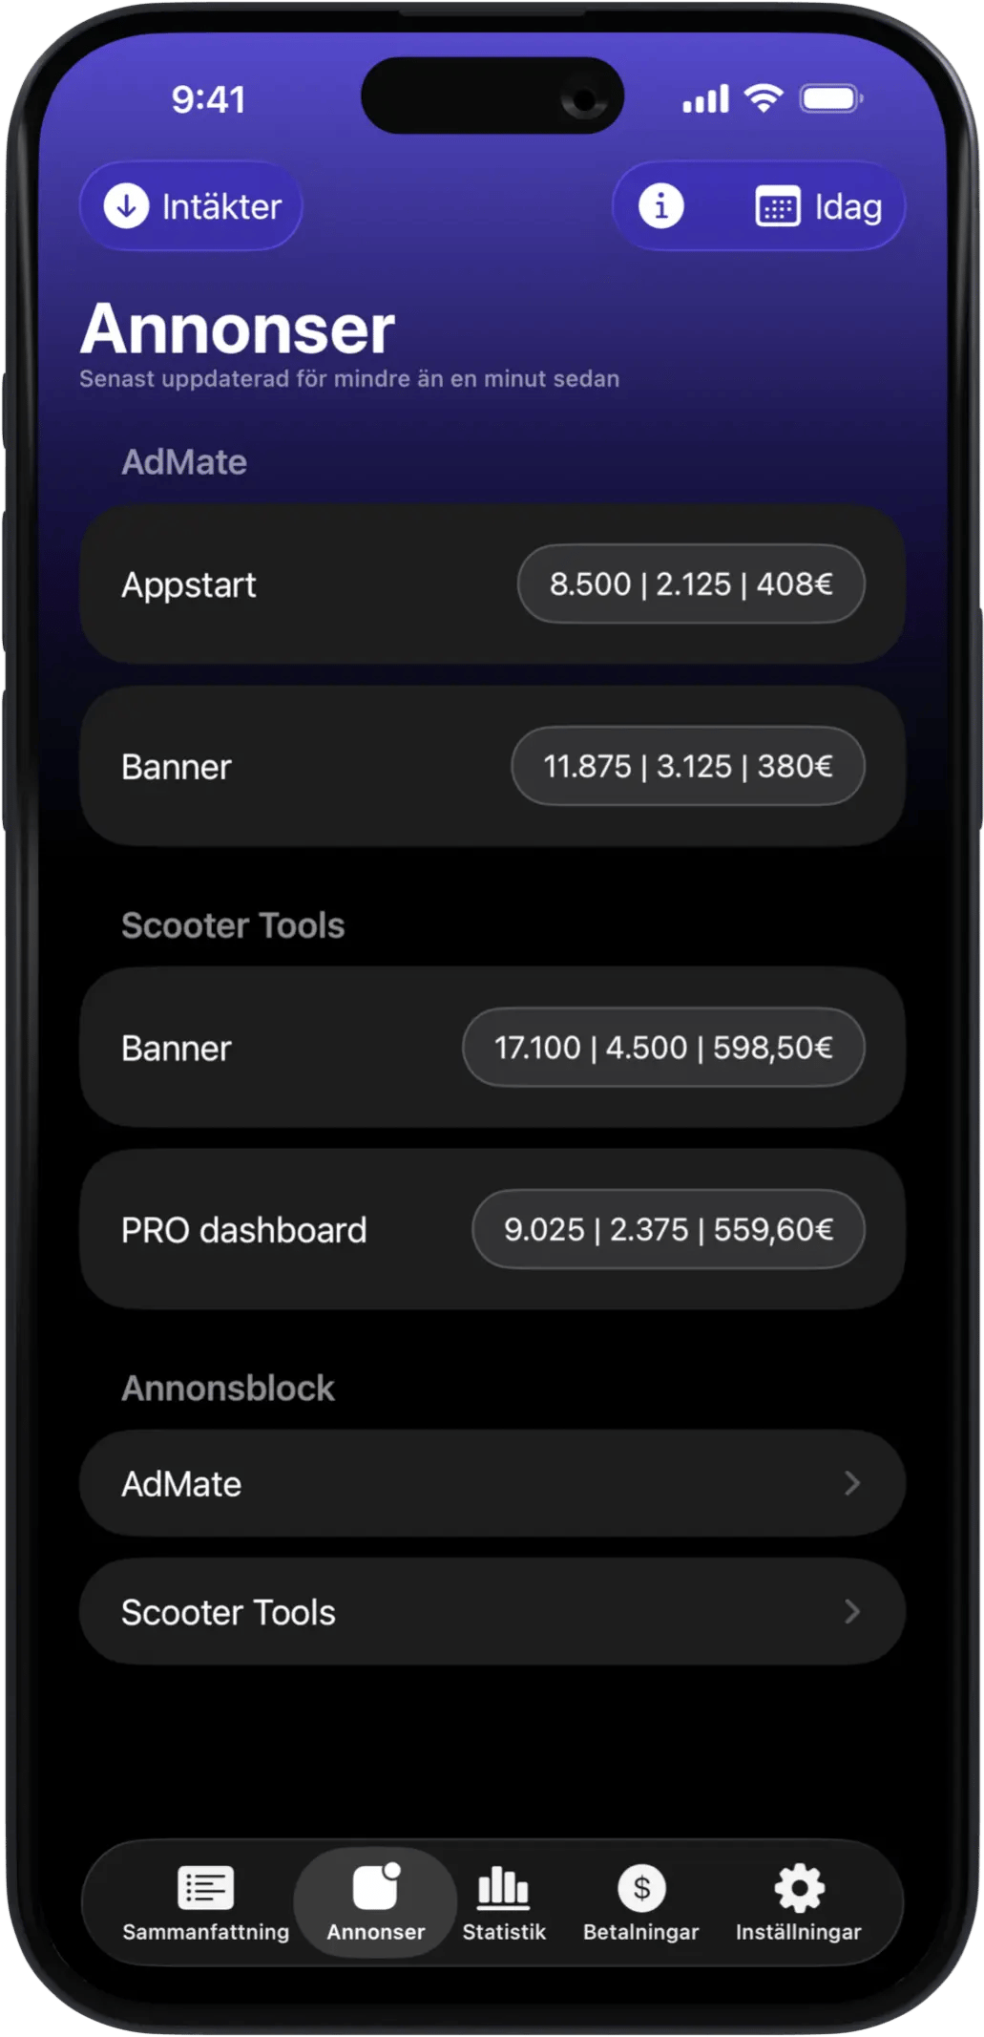Open the Sammanfattning list icon
This screenshot has width=984, height=2037.
pos(205,1887)
